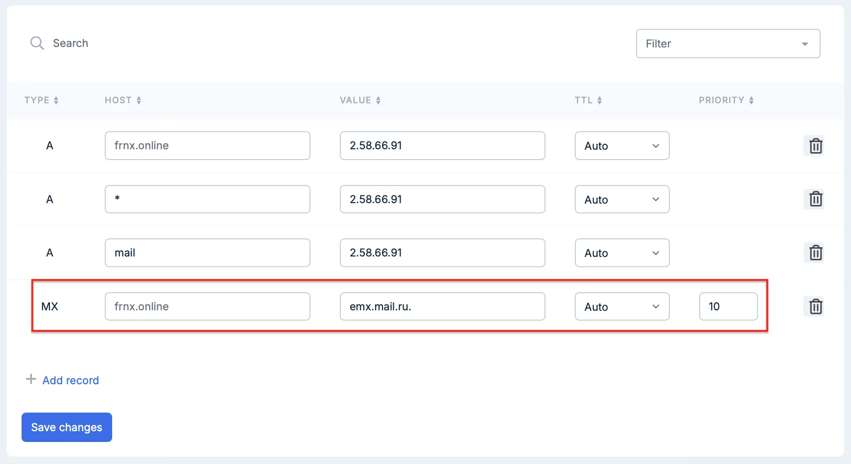Sort records by TYPE column
This screenshot has height=464, width=851.
click(42, 100)
